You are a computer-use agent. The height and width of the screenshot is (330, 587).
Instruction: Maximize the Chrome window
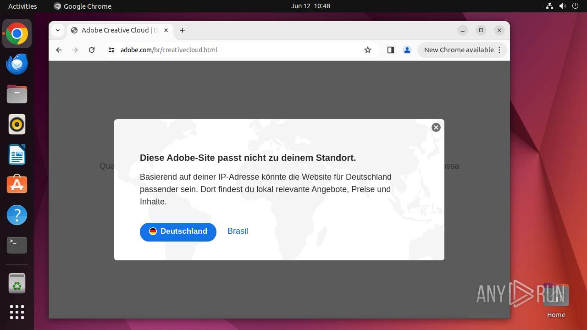tap(481, 30)
